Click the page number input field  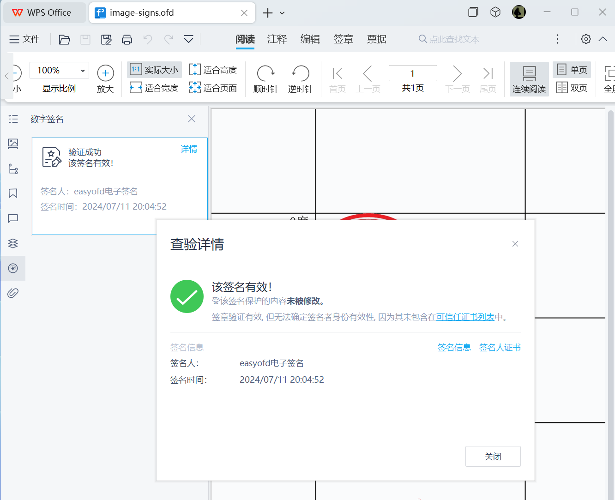(412, 72)
